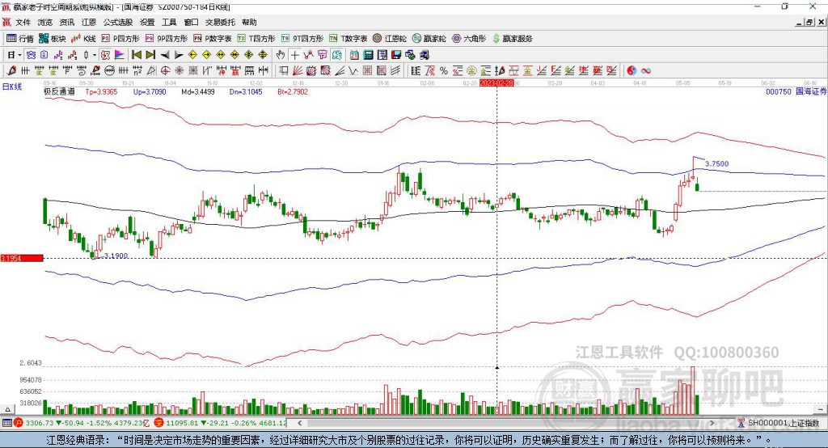Toggle the 极反 indicator button
Screen dimensions: 828x448
[x=105, y=55]
